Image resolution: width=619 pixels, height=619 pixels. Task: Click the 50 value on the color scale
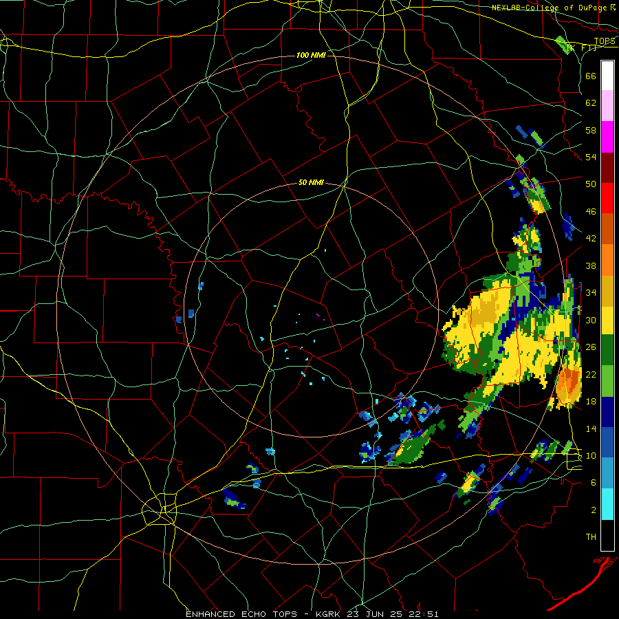[591, 184]
